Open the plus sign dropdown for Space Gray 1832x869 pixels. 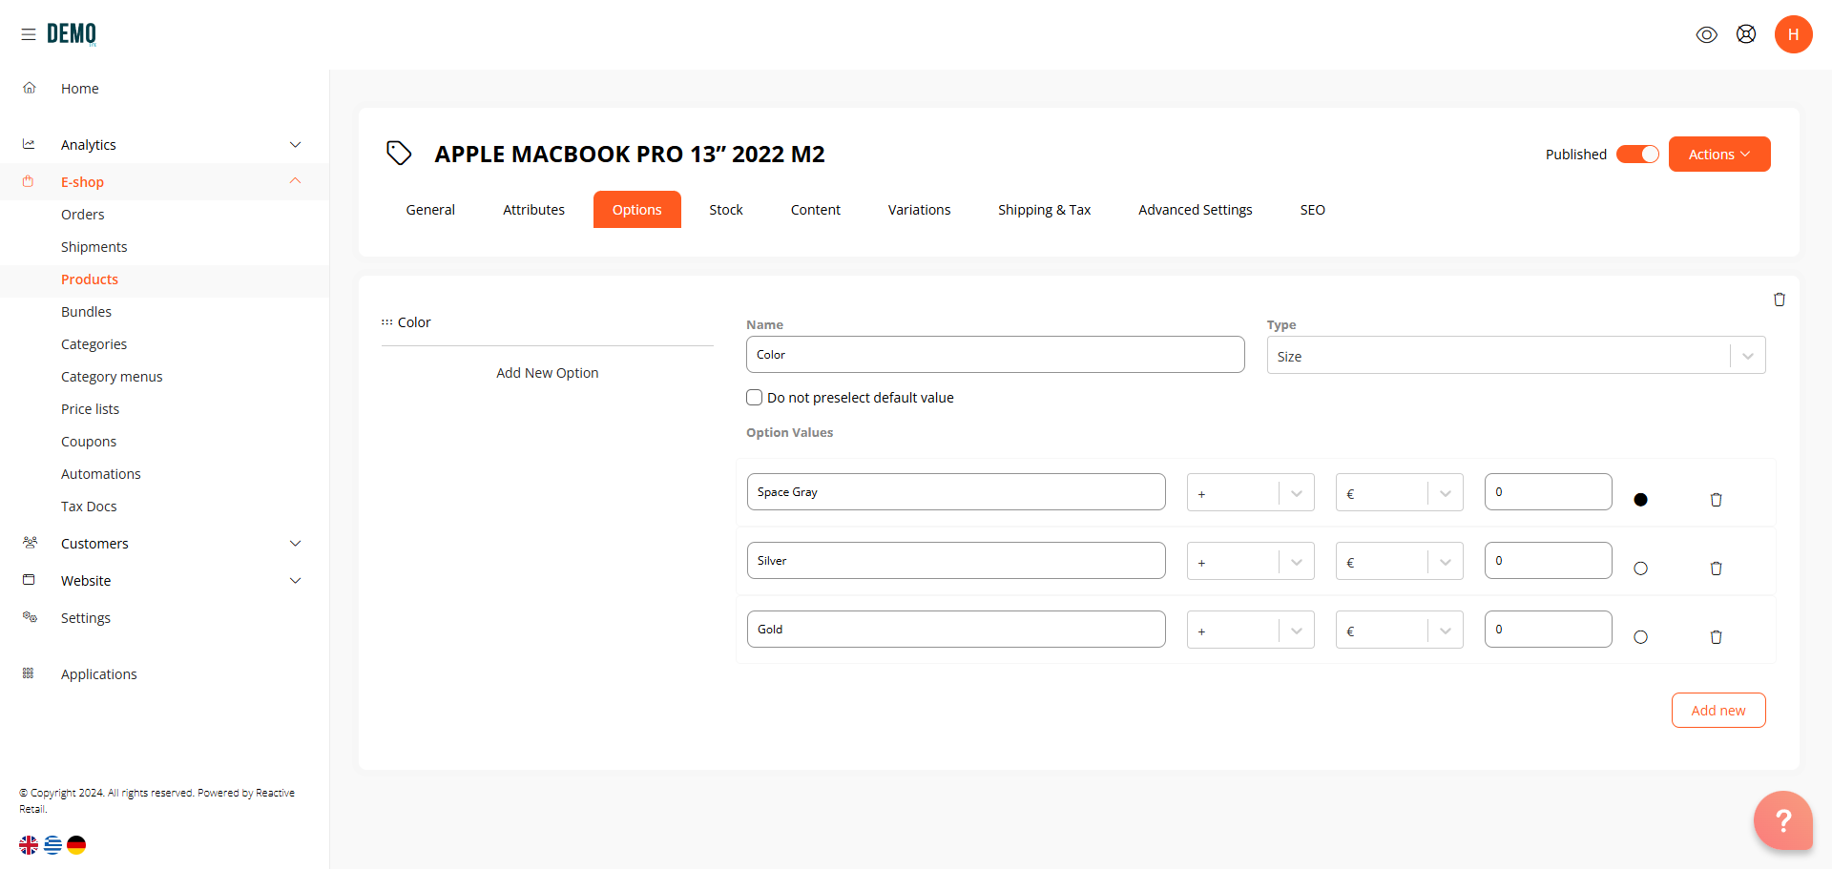[x=1250, y=492]
